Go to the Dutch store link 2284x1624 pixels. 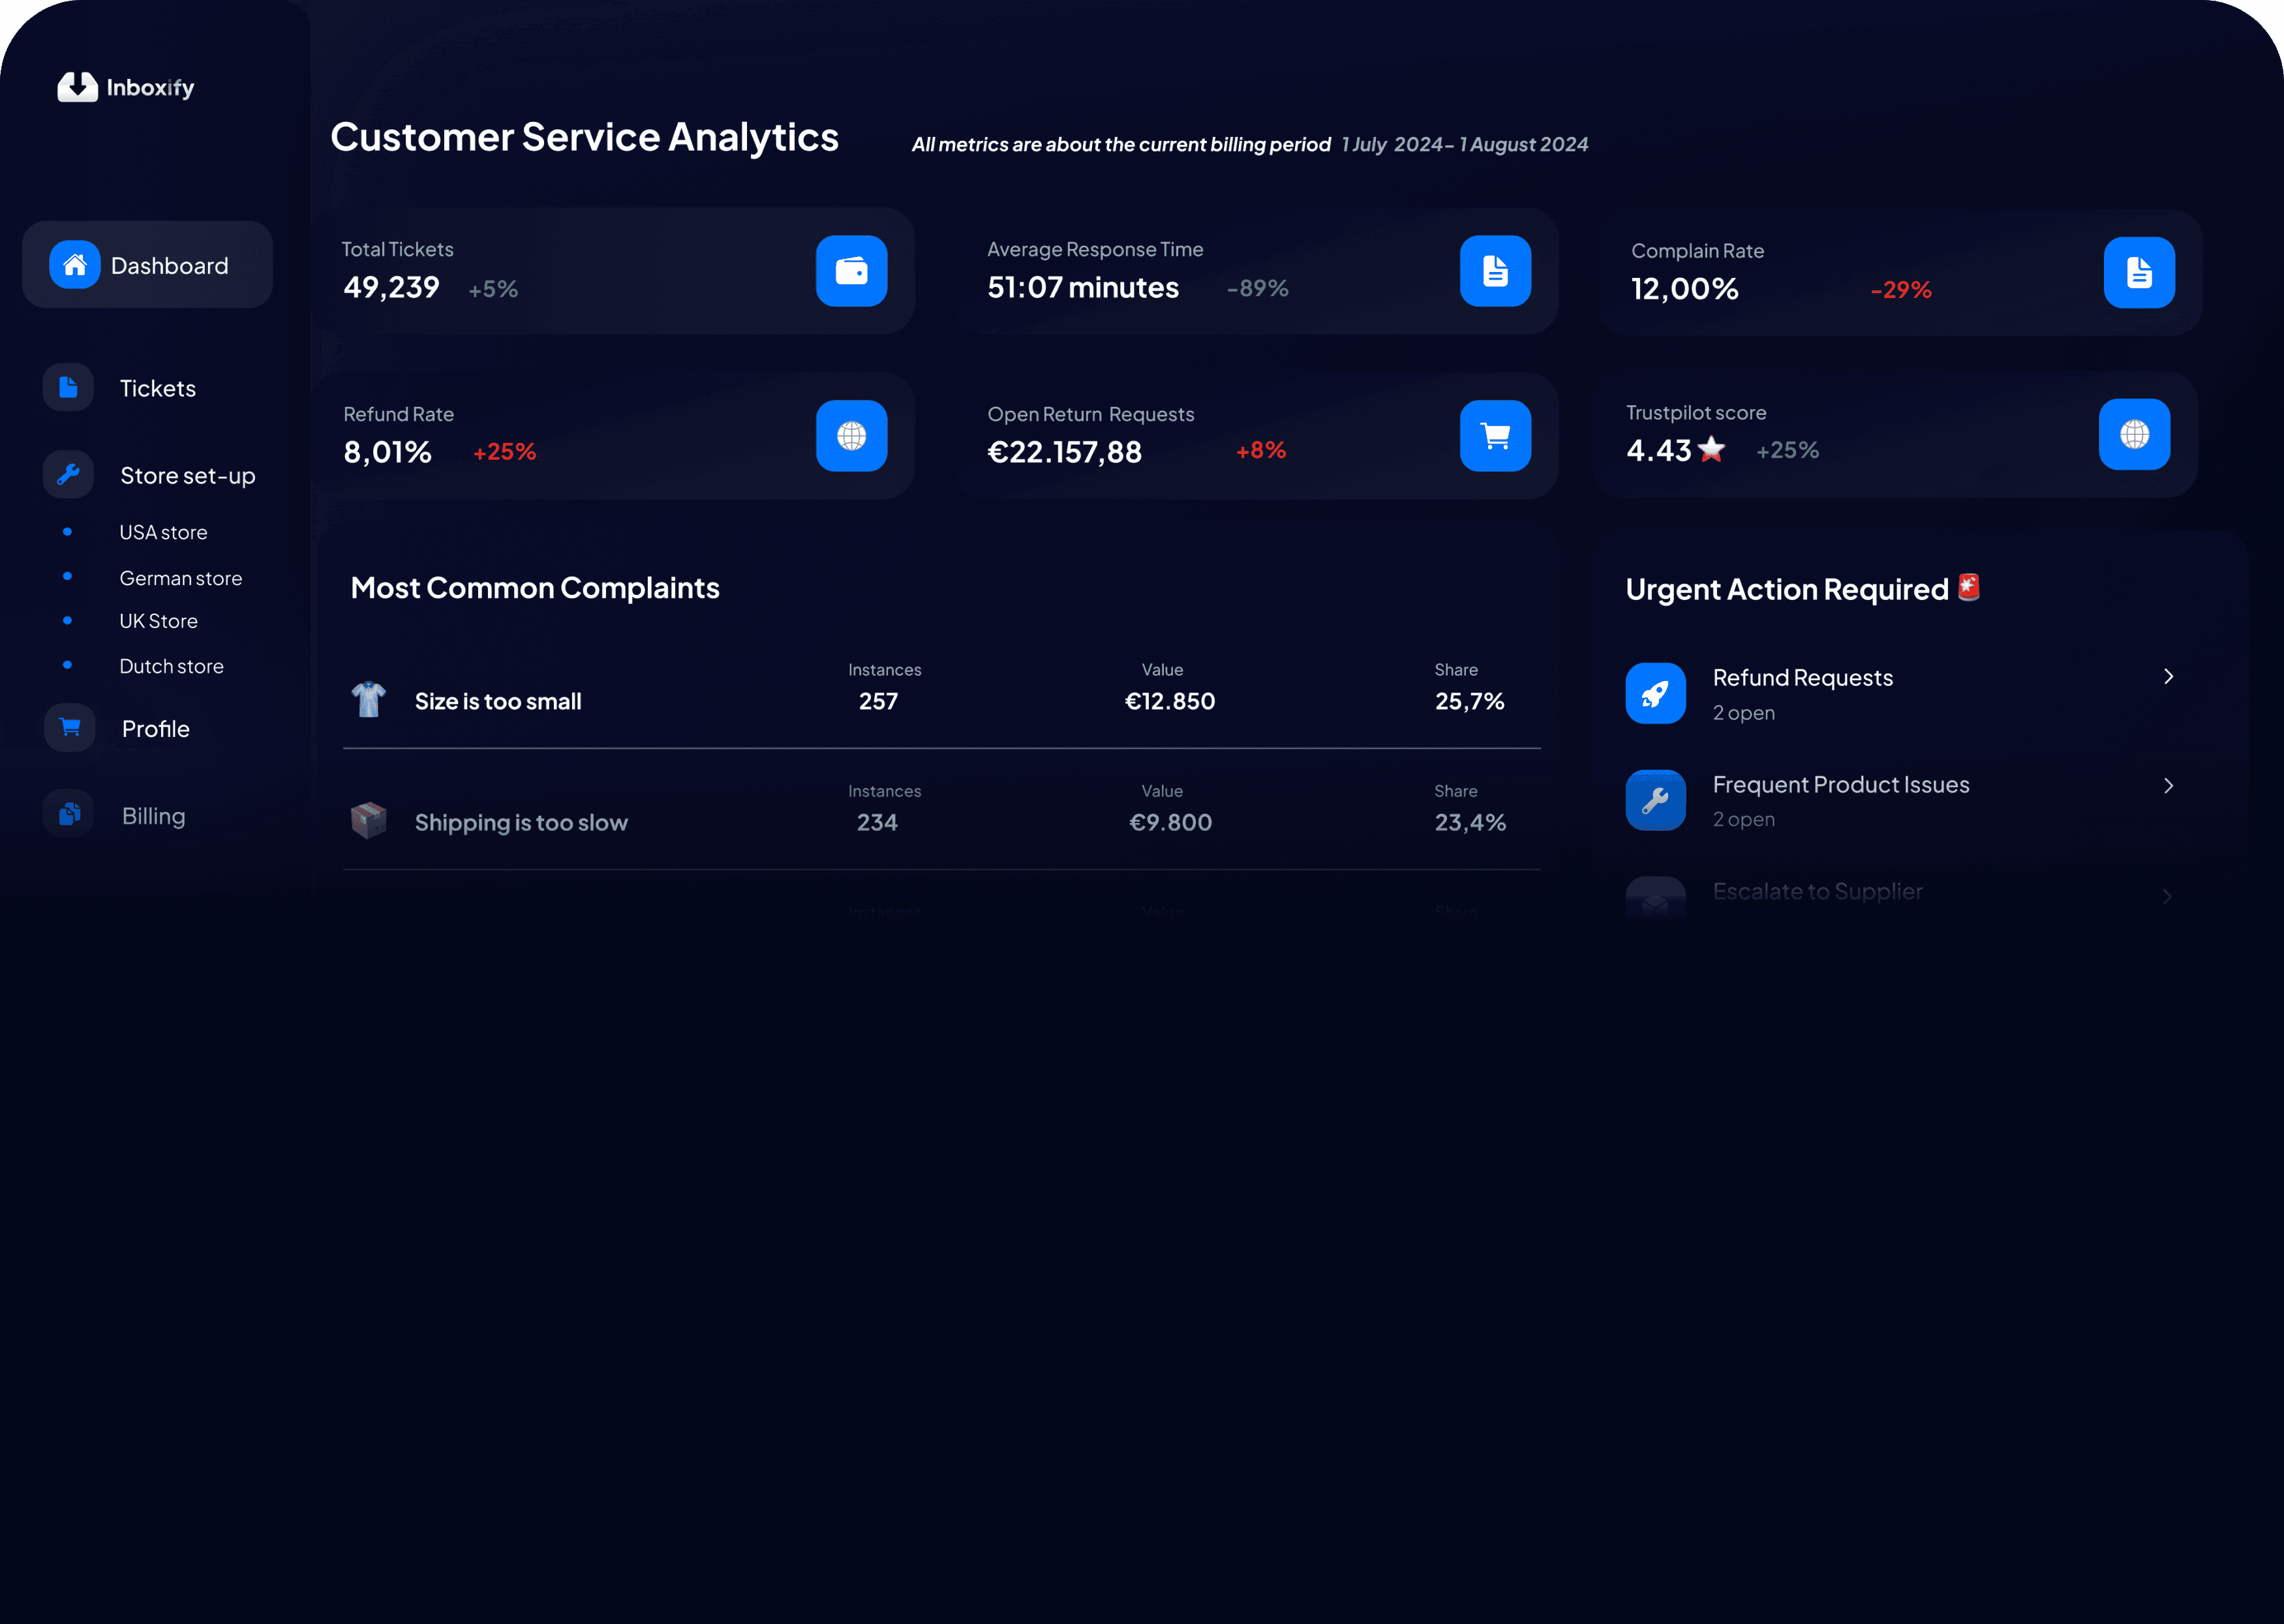(171, 666)
